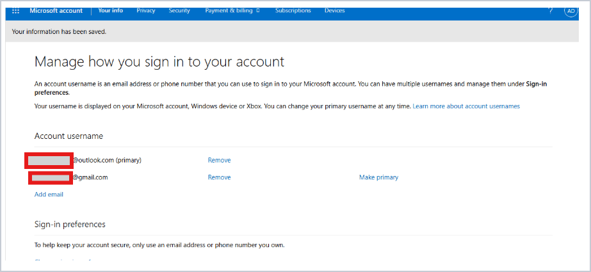The height and width of the screenshot is (272, 591).
Task: Click the help question mark icon
Action: point(551,10)
